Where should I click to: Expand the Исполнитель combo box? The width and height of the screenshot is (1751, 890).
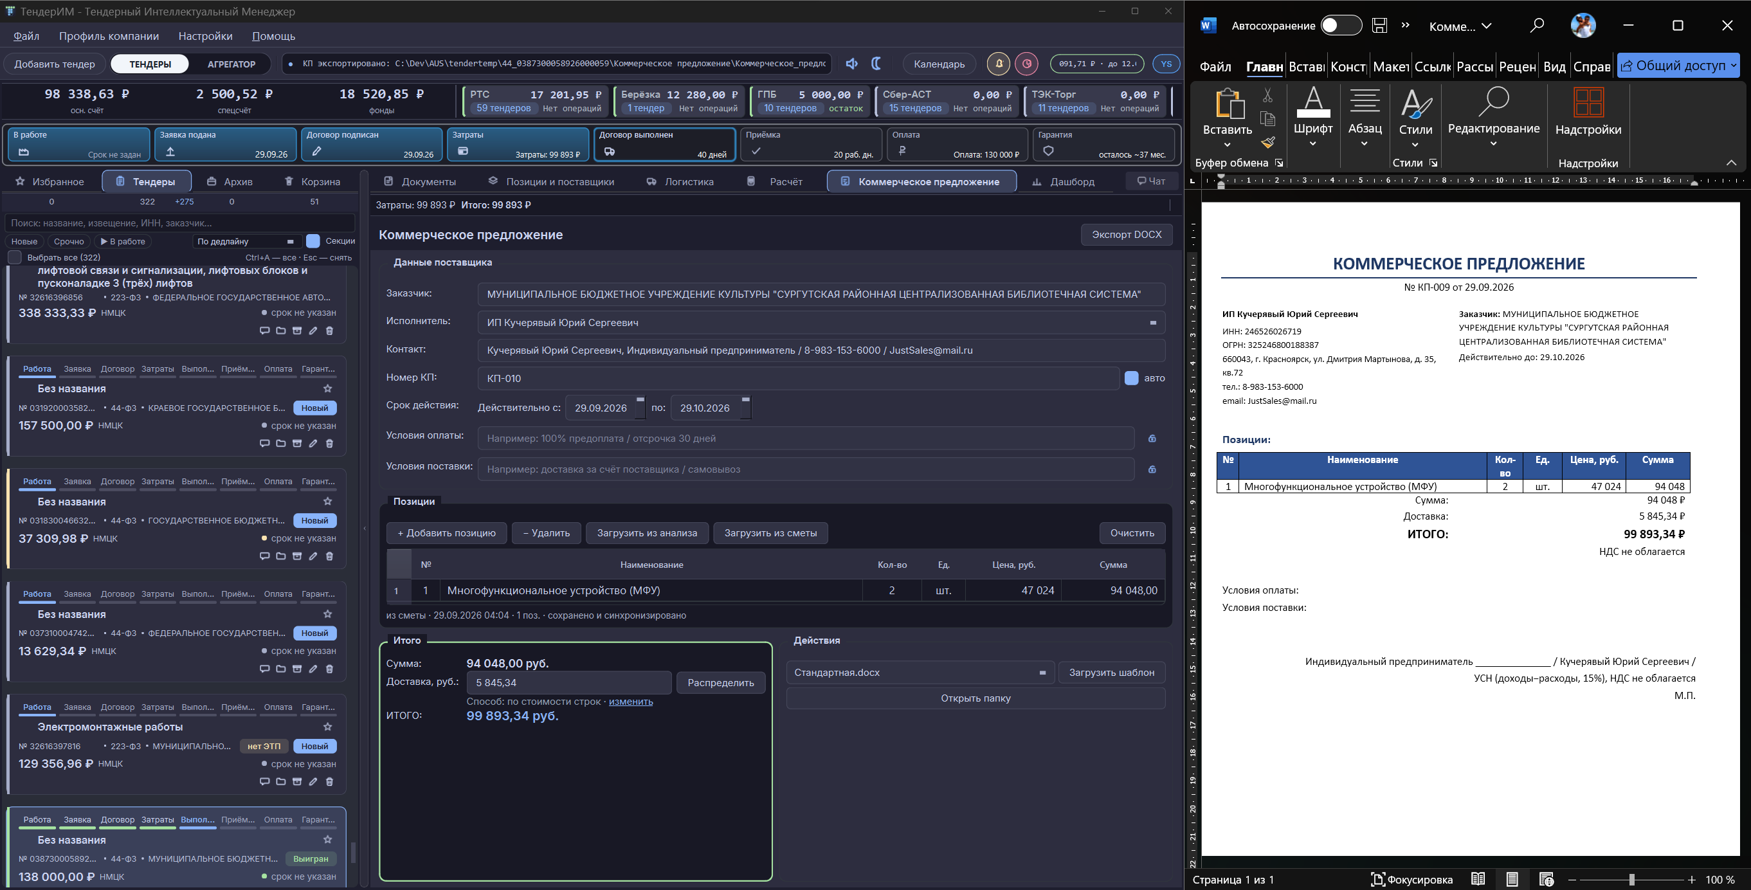(1153, 322)
